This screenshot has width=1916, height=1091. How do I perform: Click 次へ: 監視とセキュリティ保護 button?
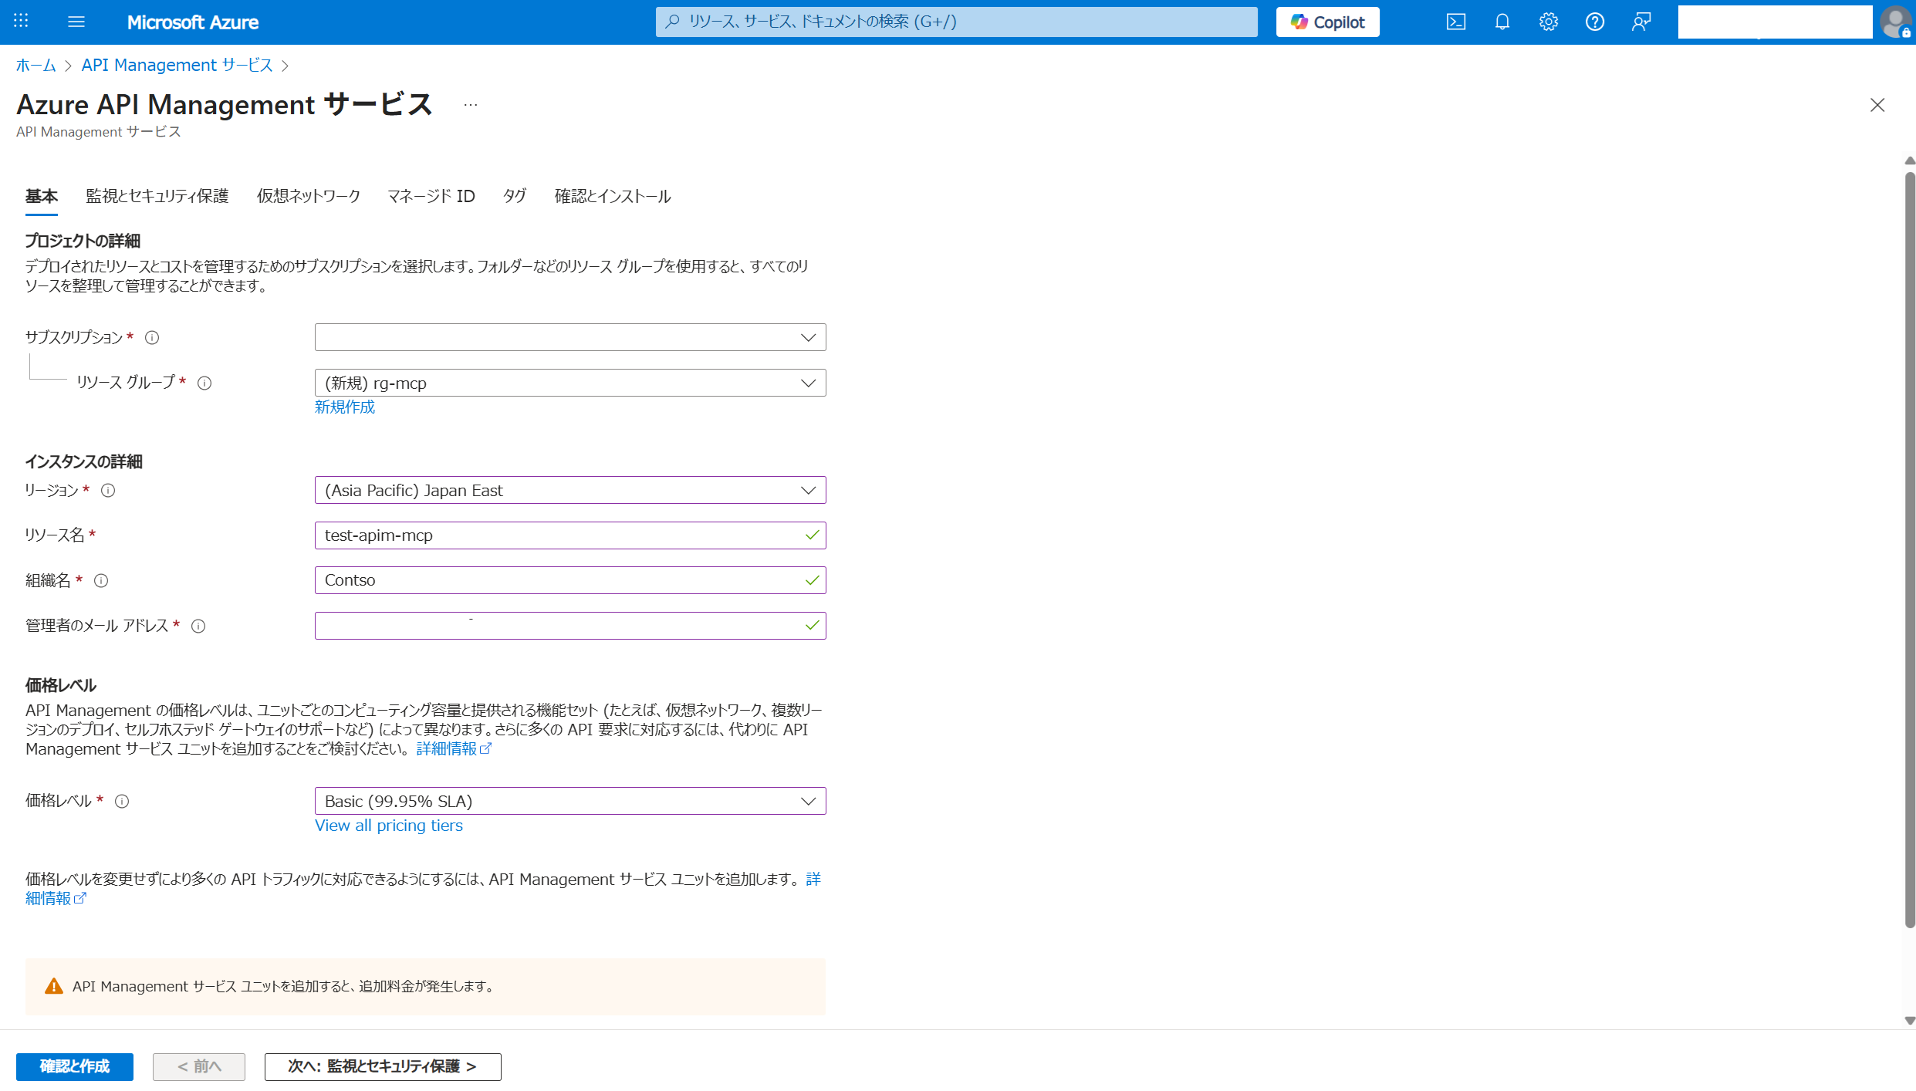coord(383,1066)
